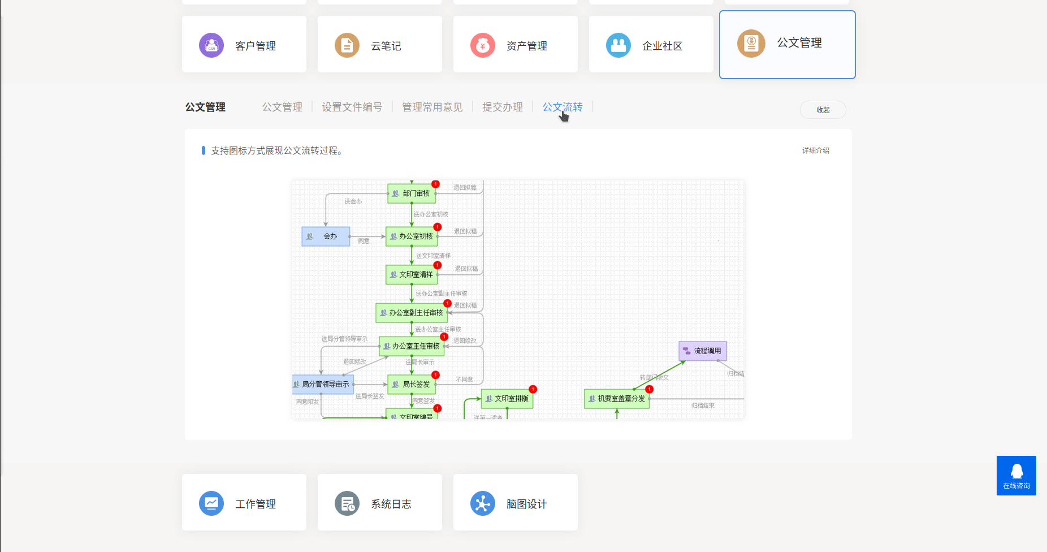The height and width of the screenshot is (552, 1047).
Task: Click the 机要室盖章分发 flowchart node
Action: [x=617, y=399]
